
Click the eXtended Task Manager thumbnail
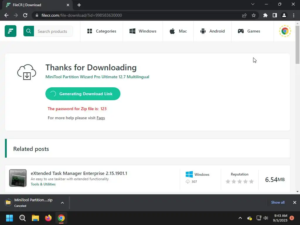pos(18,178)
